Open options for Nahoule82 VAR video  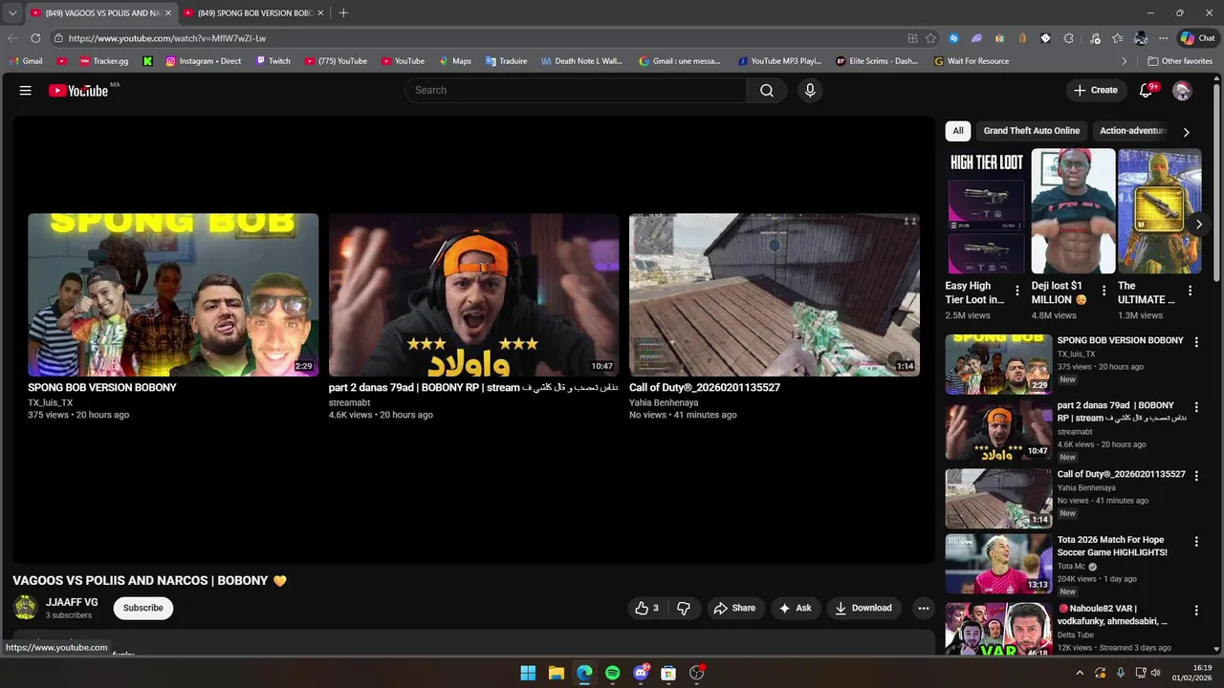1196,610
